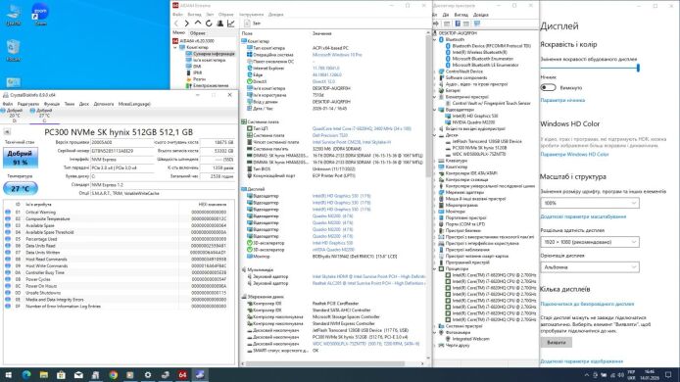Open the Довідка menu in Device Manager
The width and height of the screenshot is (680, 382).
pyautogui.click(x=480, y=15)
